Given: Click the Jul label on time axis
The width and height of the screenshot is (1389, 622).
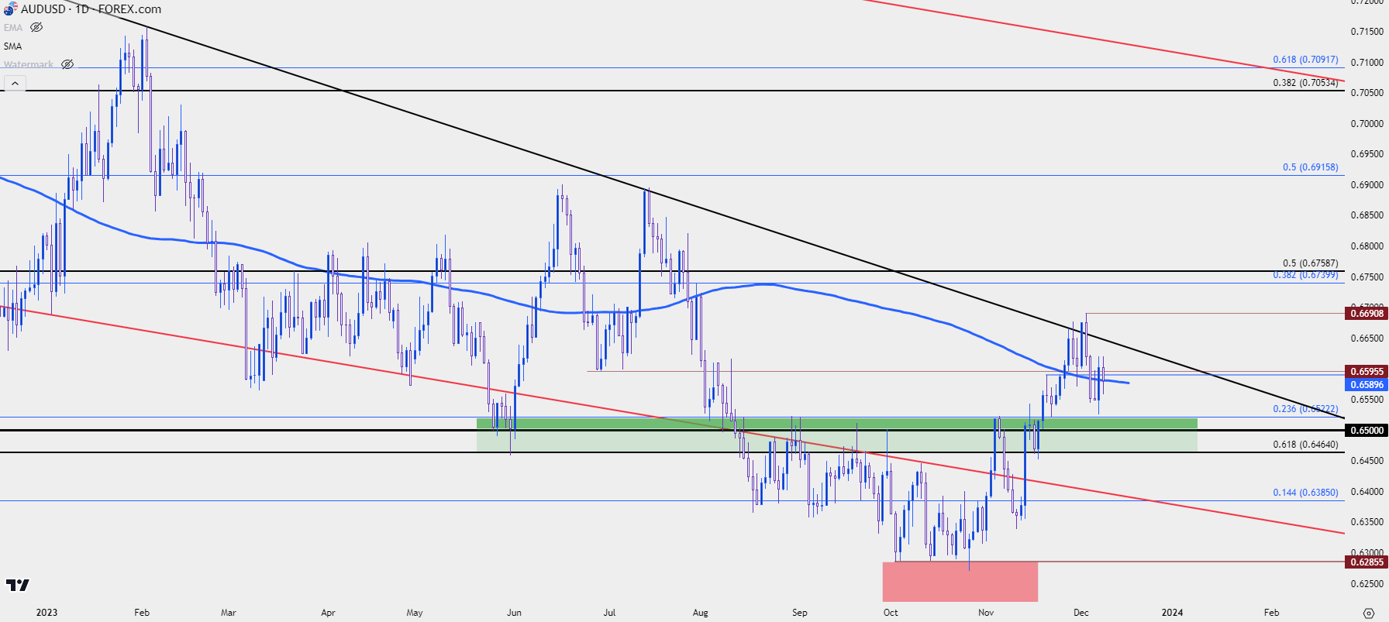Looking at the screenshot, I should (x=609, y=613).
